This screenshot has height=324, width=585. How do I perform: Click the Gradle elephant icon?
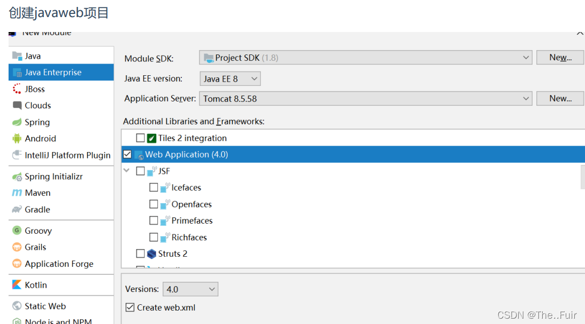click(17, 209)
